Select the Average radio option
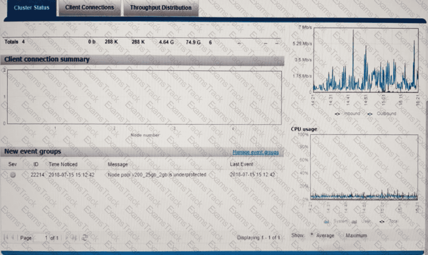Viewport: 428px width, 255px height. (x=312, y=235)
